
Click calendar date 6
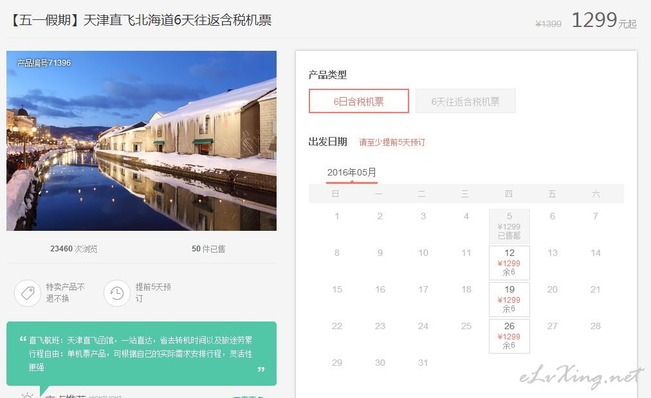pos(552,216)
